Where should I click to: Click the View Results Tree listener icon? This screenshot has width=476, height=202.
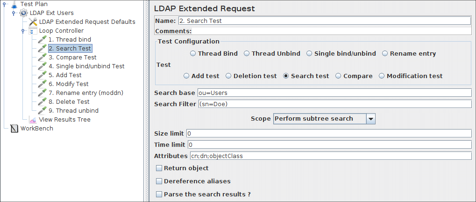[x=33, y=120]
